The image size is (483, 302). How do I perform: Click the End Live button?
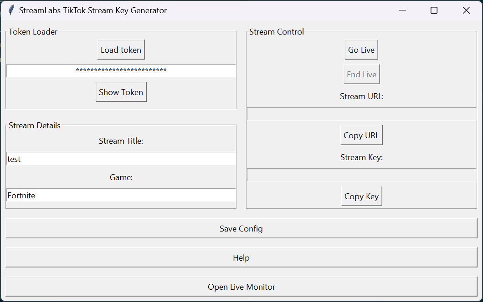(361, 75)
